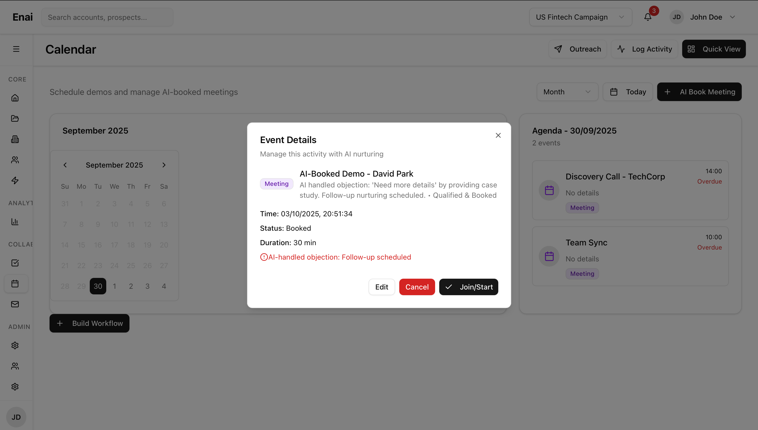Go to Home in sidebar
Viewport: 758px width, 430px height.
point(15,98)
